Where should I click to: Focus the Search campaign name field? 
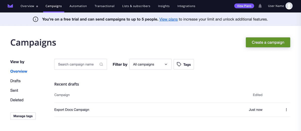(81, 64)
